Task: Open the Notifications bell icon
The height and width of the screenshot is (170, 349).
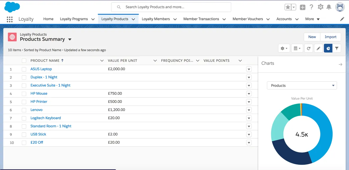Action: pyautogui.click(x=329, y=7)
